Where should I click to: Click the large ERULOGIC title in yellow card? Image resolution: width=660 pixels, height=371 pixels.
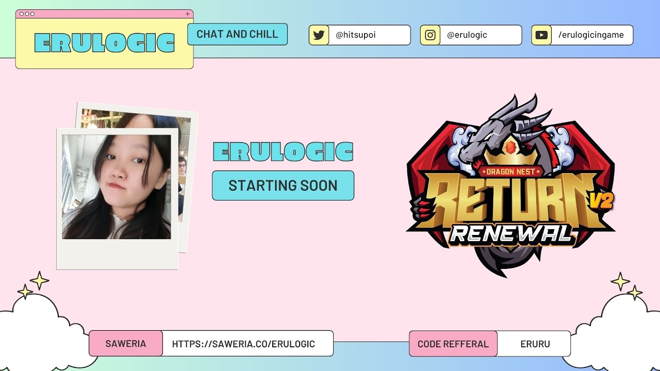pyautogui.click(x=105, y=43)
